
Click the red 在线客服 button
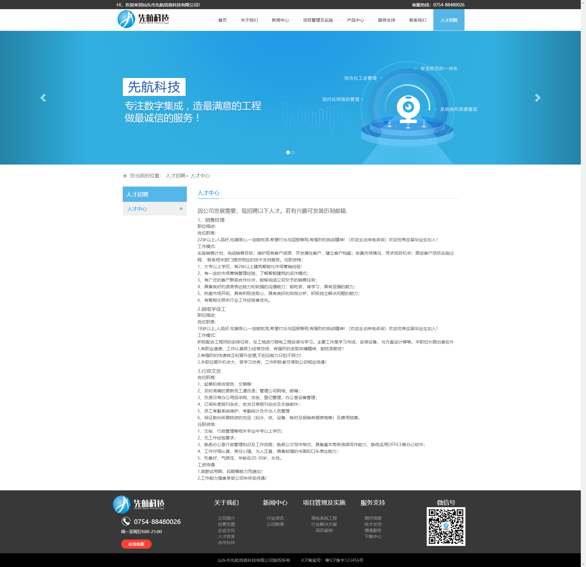tap(136, 544)
